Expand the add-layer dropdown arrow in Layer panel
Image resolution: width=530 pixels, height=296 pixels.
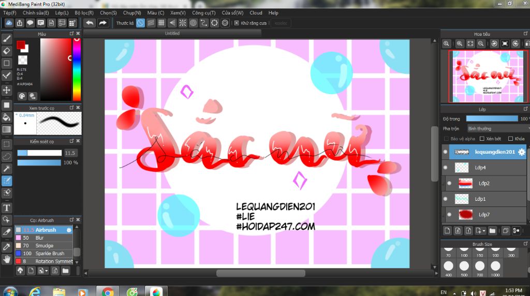484,231
